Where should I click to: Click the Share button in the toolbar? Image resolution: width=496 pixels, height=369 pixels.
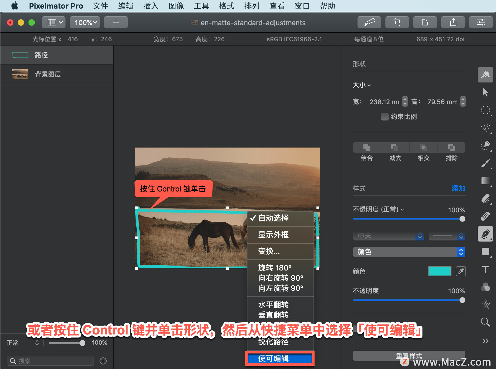pos(453,22)
